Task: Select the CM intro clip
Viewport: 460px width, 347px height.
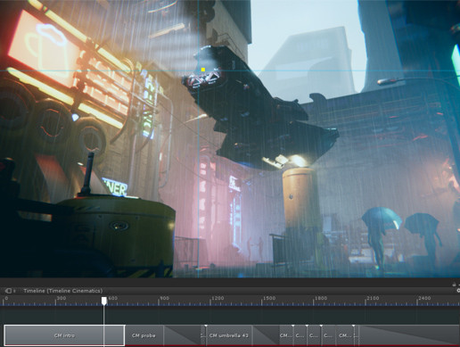Action: 64,335
